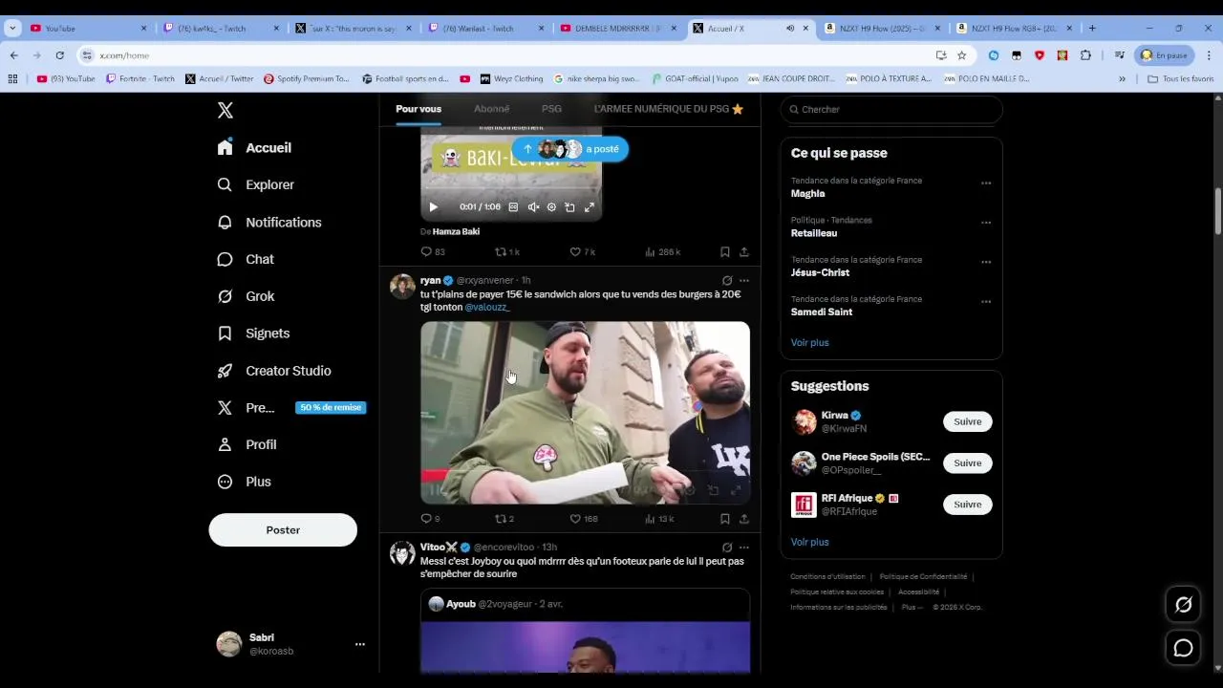Open the @valouzz_ mention link

point(487,308)
